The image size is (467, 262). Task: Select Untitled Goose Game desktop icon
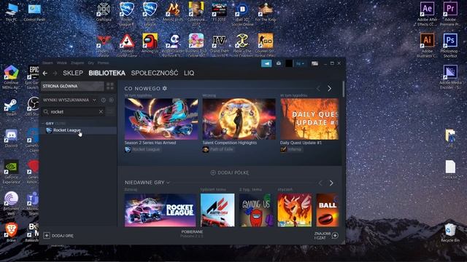(126, 45)
